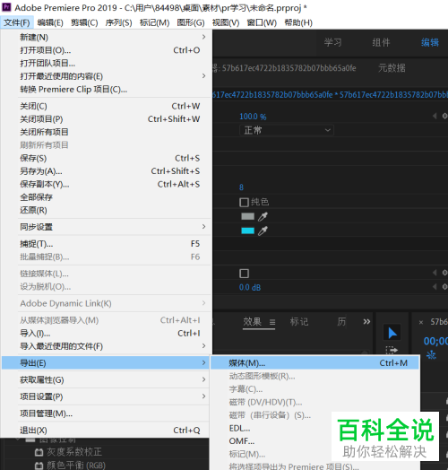Expand 打开最近使用的内容(E) submenu

pyautogui.click(x=106, y=76)
